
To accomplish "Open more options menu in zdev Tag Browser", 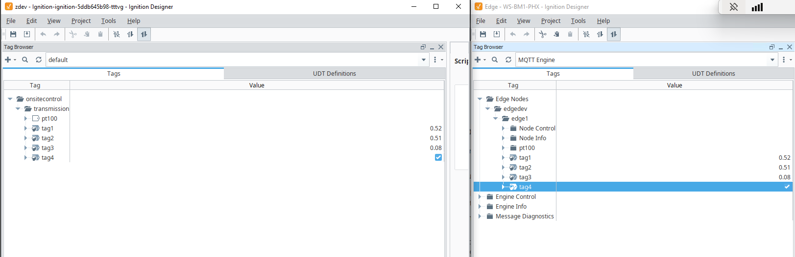I will (437, 60).
